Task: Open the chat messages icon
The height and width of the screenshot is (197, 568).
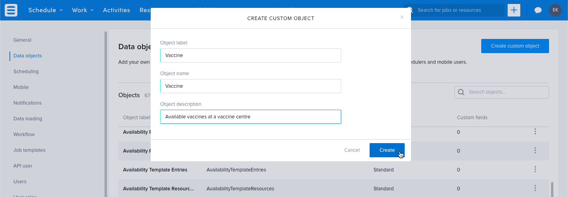Action: point(538,10)
